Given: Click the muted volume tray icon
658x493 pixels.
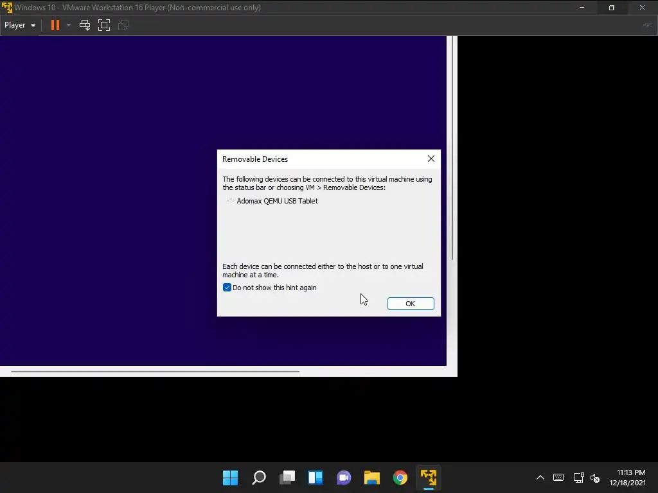Looking at the screenshot, I should click(x=595, y=478).
